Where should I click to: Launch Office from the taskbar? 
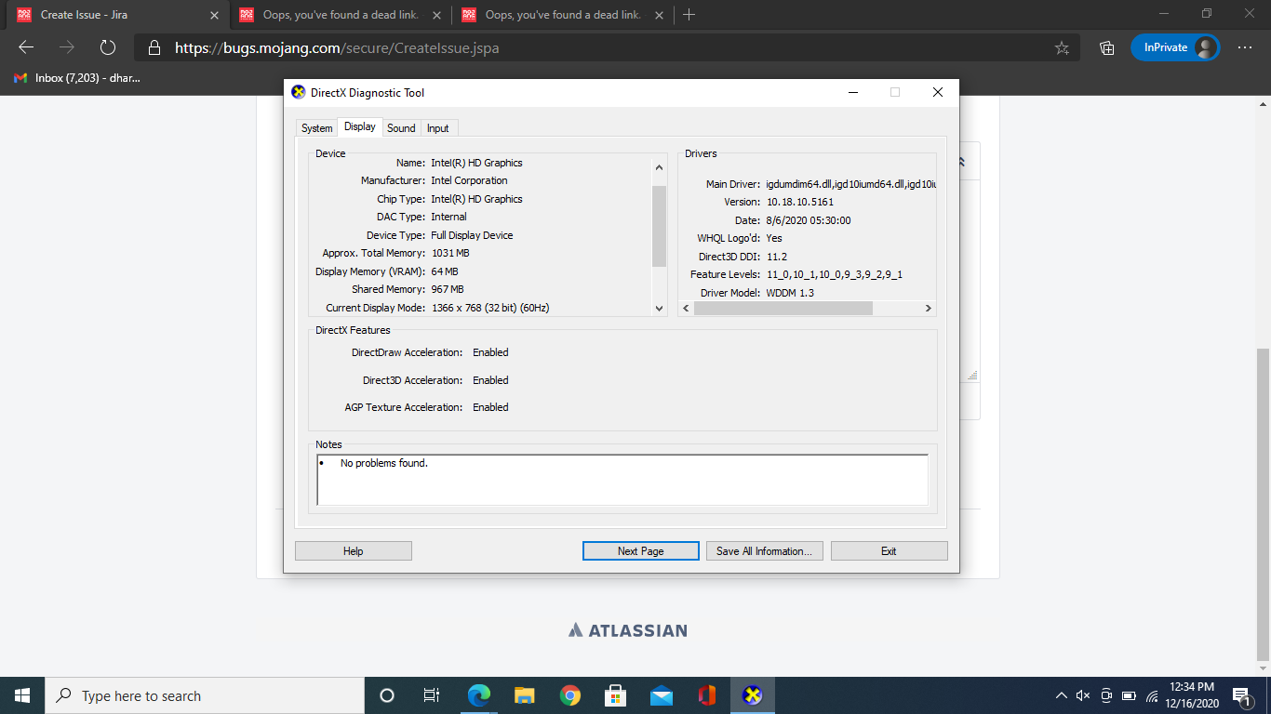pyautogui.click(x=707, y=695)
